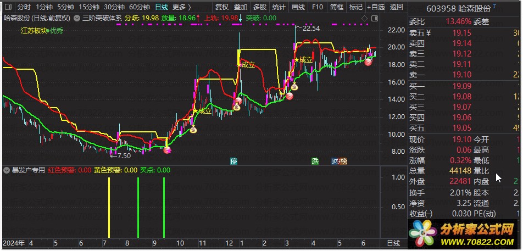This screenshot has width=523, height=251.
Task: Click the 多股 multi-stock button
Action: point(260,7)
